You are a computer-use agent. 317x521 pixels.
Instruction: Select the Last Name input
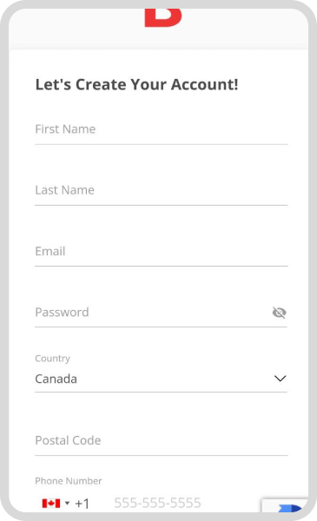coord(162,190)
